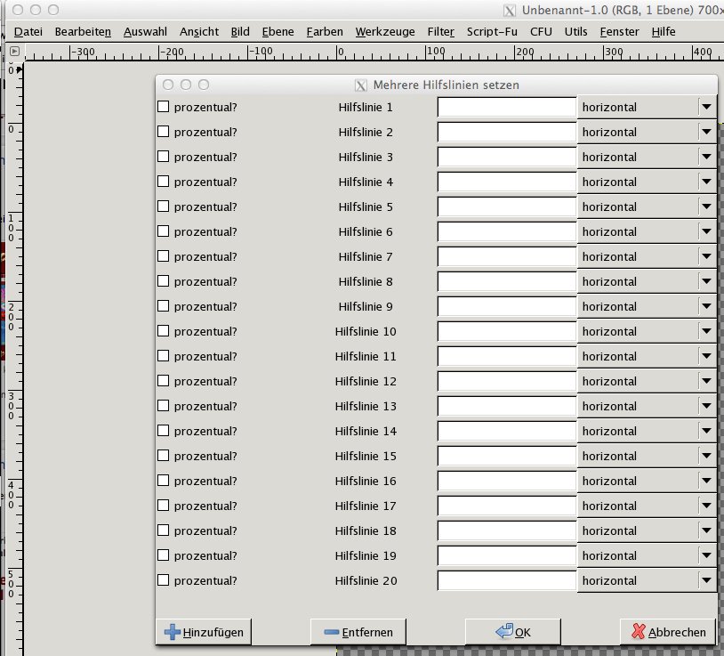Confirm the dialog with OK
Viewport: 724px width, 656px height.
512,632
